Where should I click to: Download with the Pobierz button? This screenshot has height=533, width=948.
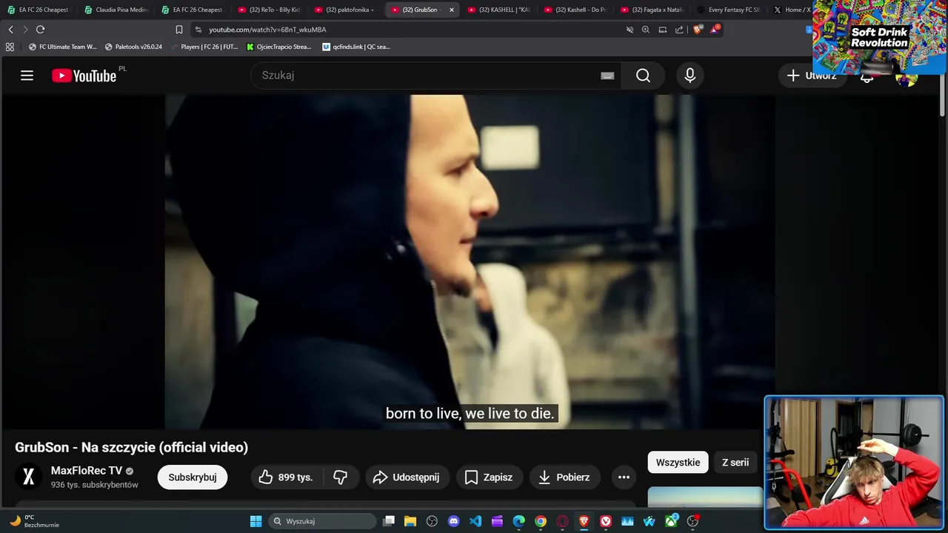click(x=564, y=477)
